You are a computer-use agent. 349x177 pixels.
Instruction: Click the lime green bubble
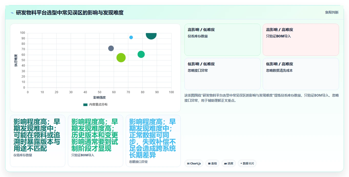tap(121, 58)
